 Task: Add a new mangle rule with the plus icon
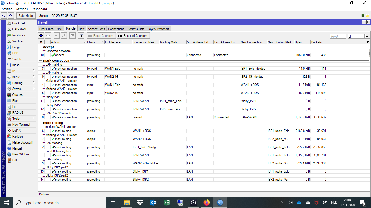point(41,35)
